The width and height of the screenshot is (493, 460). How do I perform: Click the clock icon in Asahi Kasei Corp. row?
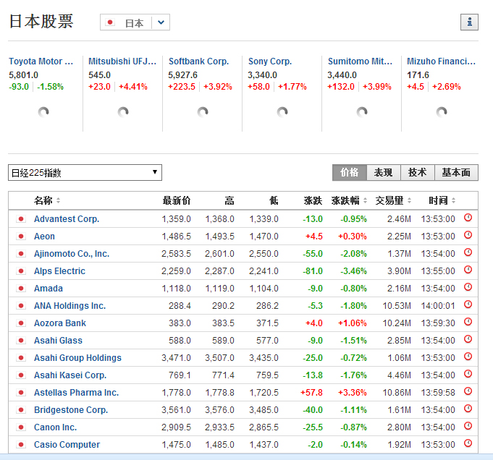(x=468, y=374)
